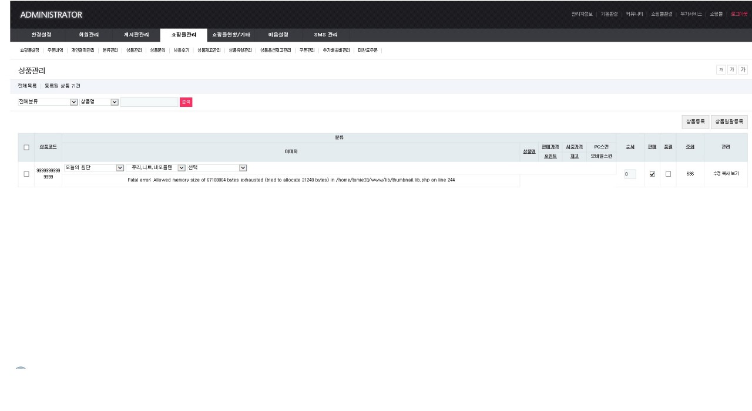The width and height of the screenshot is (752, 411).
Task: Click the search keyword input field
Action: [x=149, y=102]
